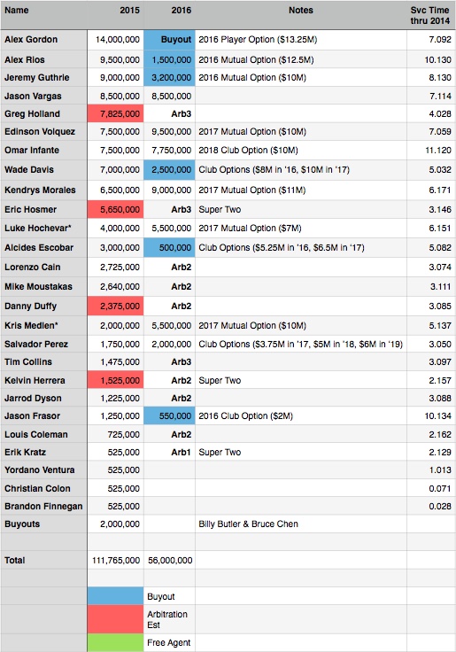Click the 2015 column header
456x652 pixels.
point(129,11)
